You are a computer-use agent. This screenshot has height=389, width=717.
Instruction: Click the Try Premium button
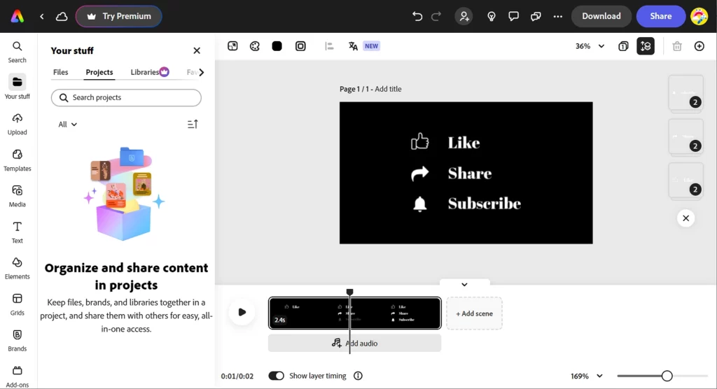[119, 17]
